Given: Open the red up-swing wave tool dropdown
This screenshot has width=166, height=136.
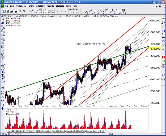Looking at the screenshot, I should point(91,11).
